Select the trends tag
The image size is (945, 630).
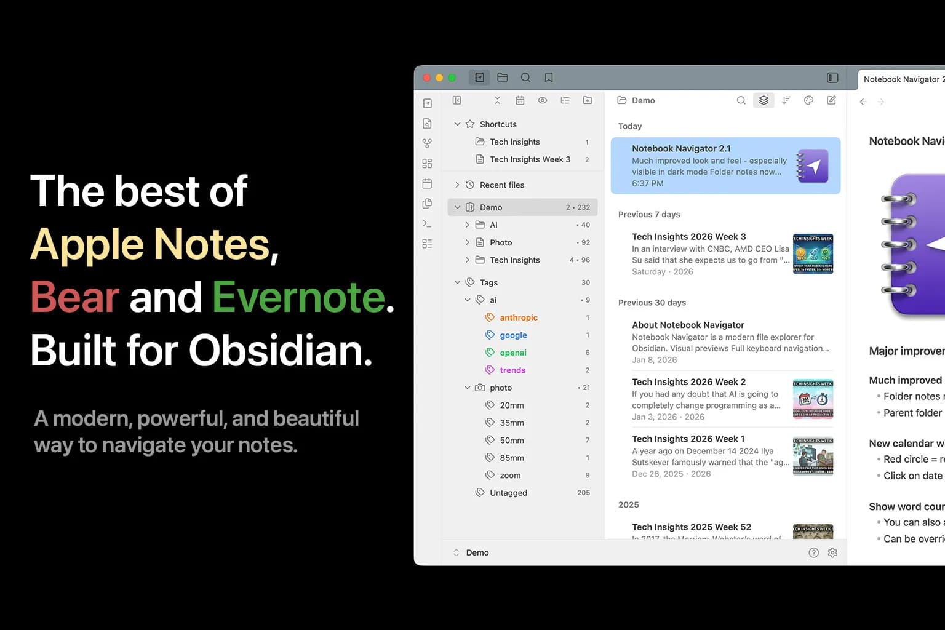click(x=522, y=370)
